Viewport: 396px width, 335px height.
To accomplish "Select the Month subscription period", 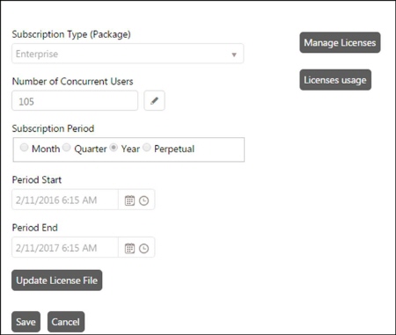I will [x=24, y=148].
